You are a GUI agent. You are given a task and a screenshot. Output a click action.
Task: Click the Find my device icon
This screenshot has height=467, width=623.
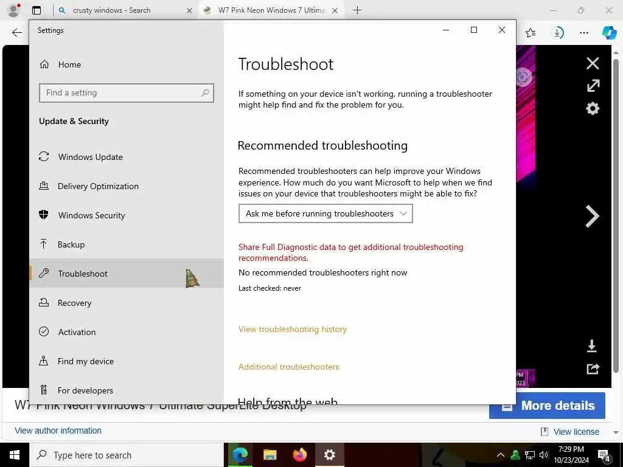coord(44,361)
